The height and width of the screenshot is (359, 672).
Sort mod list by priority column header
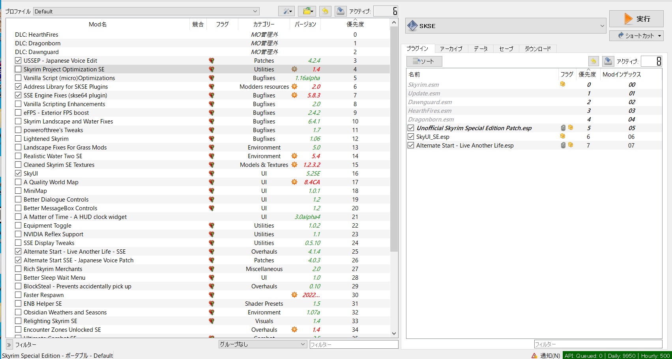[x=355, y=24]
